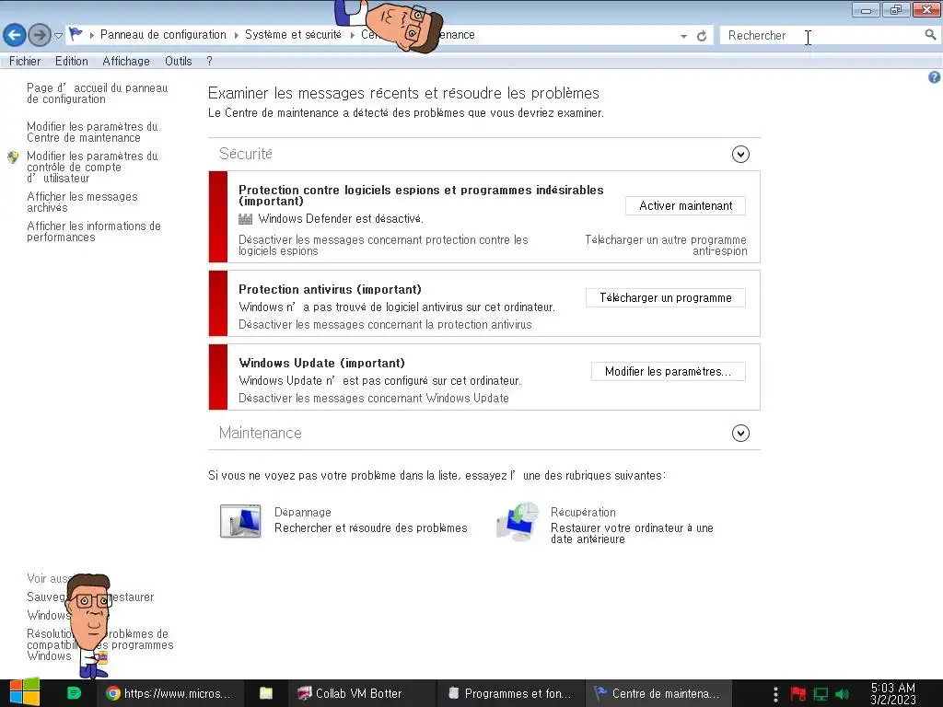
Task: Open the recent pages dropdown arrow
Action: (x=58, y=36)
